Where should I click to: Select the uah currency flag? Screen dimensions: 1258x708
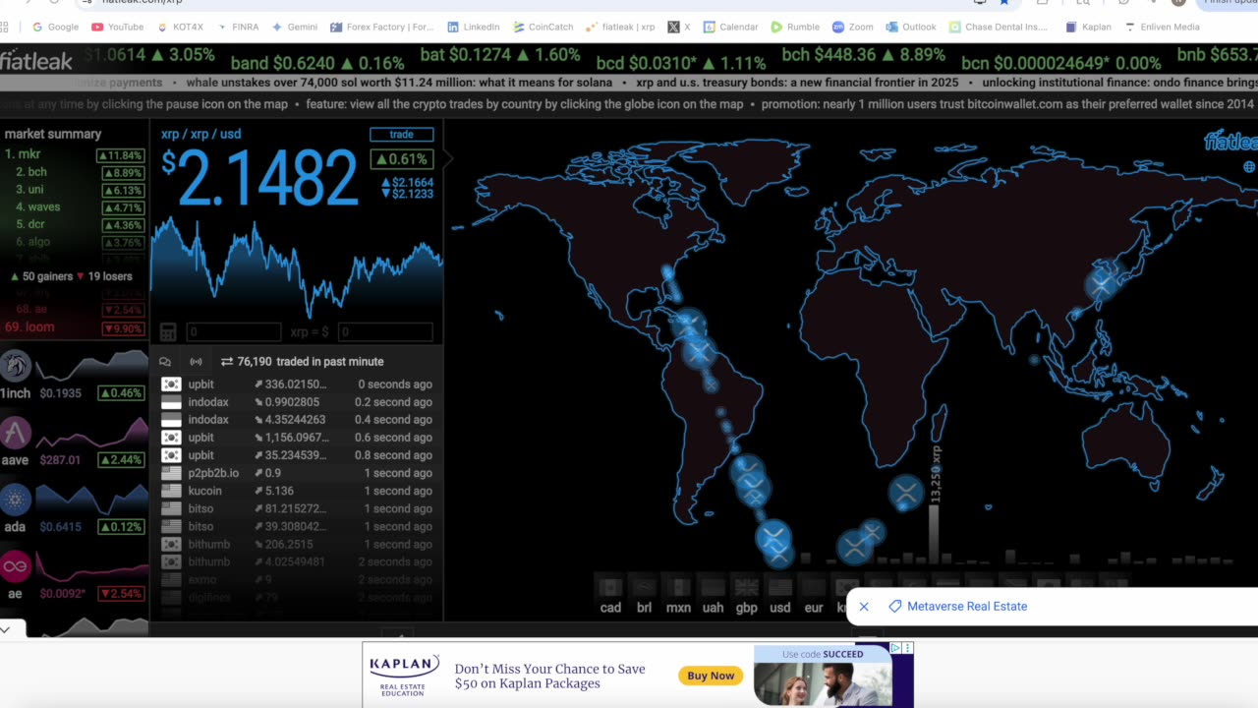[713, 588]
